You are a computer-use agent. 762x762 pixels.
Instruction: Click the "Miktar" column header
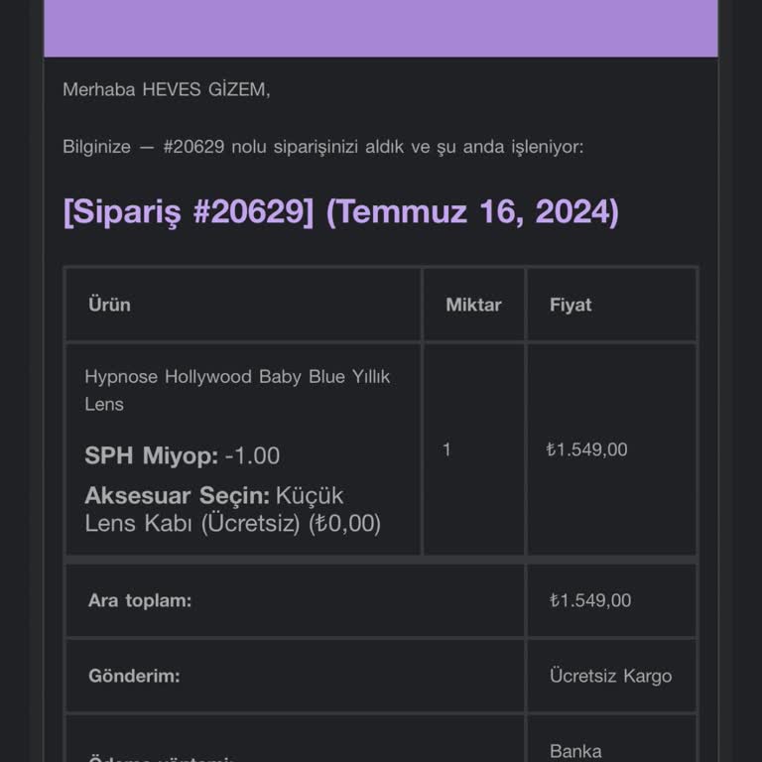pos(473,305)
